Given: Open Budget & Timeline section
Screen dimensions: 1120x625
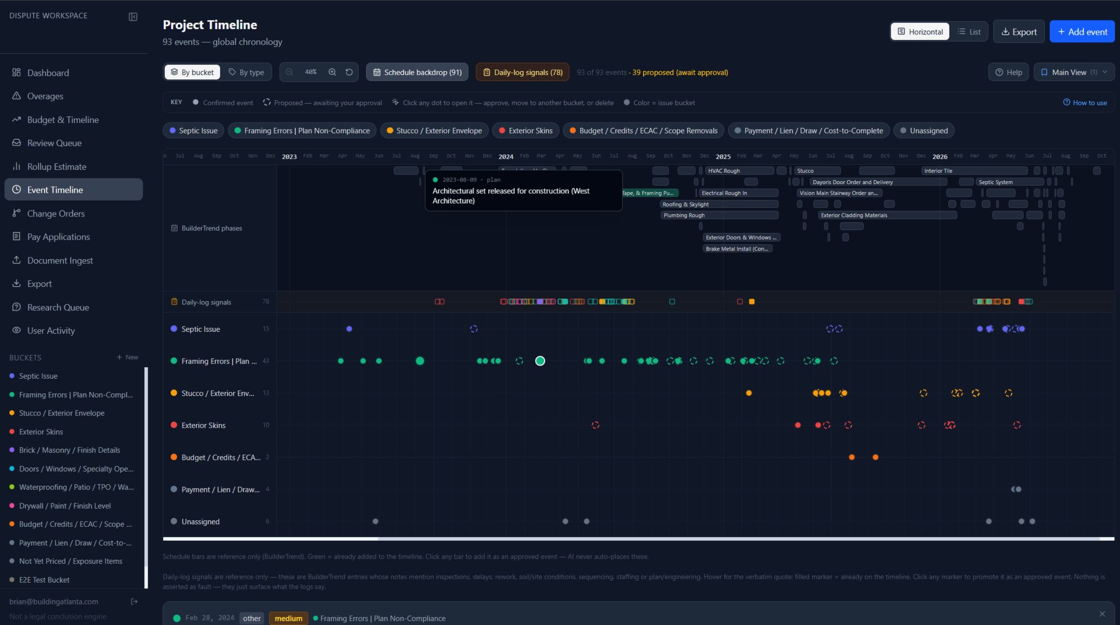Looking at the screenshot, I should pyautogui.click(x=73, y=120).
